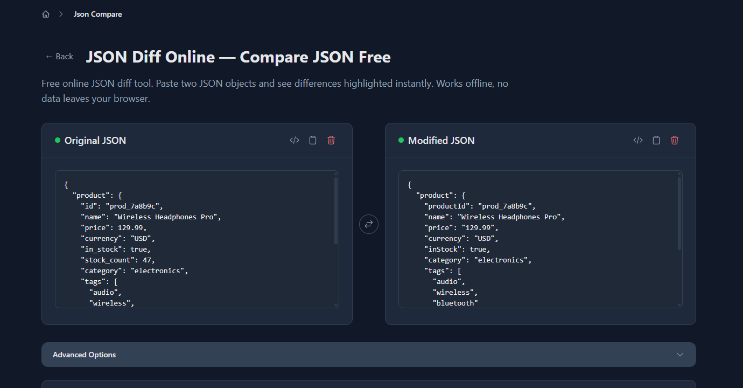
Task: Format the Original JSON with the code icon
Action: coord(294,140)
